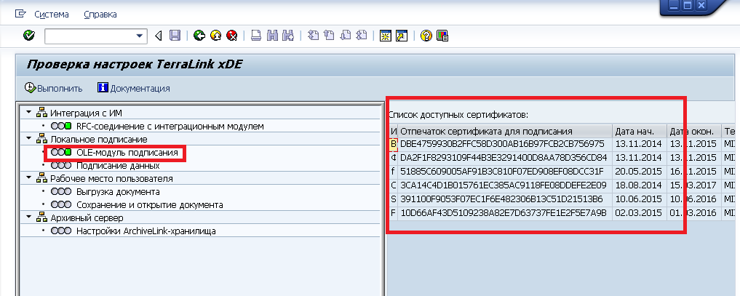Click the Выполнить button
Screen dimensions: 740x296
[x=54, y=88]
